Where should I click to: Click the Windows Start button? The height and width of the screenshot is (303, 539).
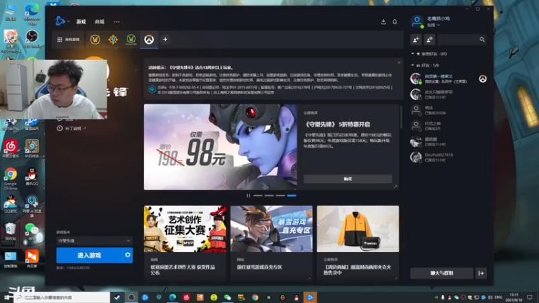pyautogui.click(x=7, y=297)
